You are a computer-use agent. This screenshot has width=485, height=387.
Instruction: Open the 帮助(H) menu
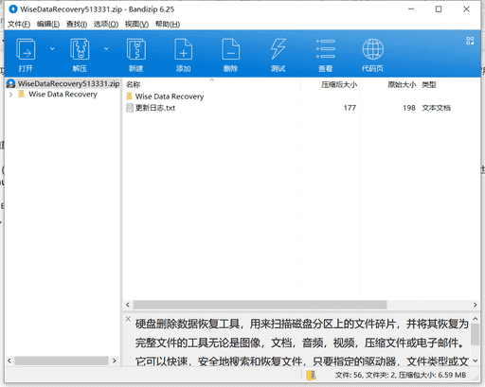168,24
